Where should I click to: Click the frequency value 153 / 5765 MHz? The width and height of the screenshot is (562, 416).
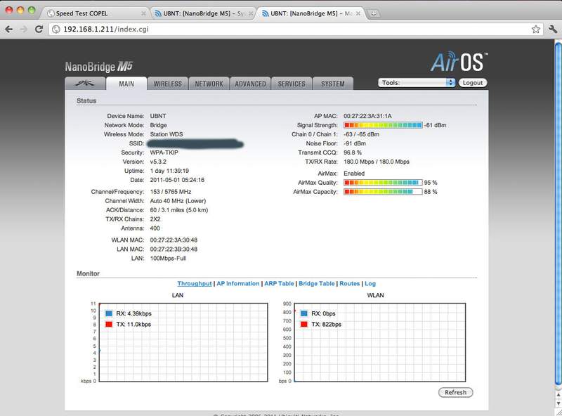tap(170, 192)
